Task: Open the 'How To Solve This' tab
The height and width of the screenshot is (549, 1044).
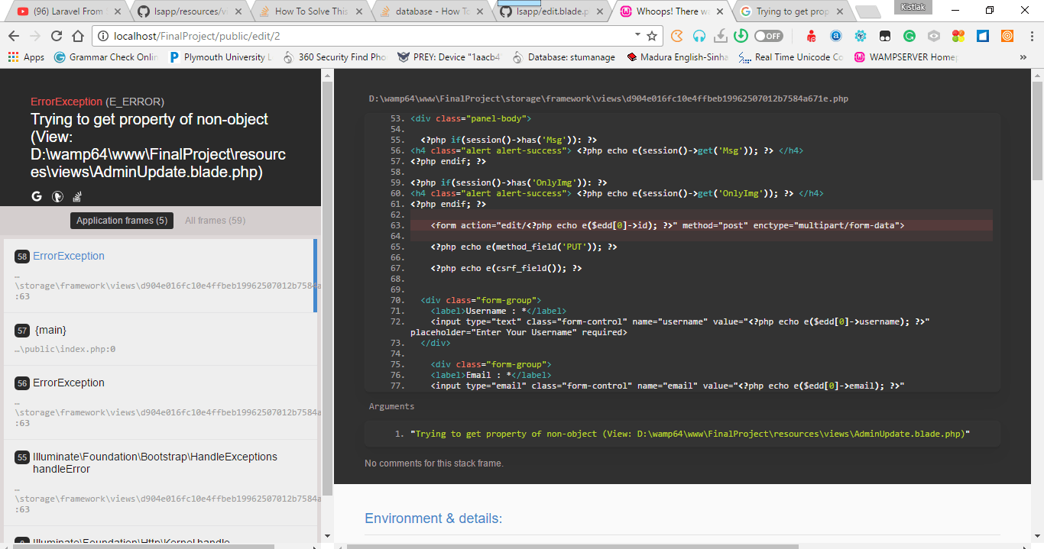Action: point(308,11)
